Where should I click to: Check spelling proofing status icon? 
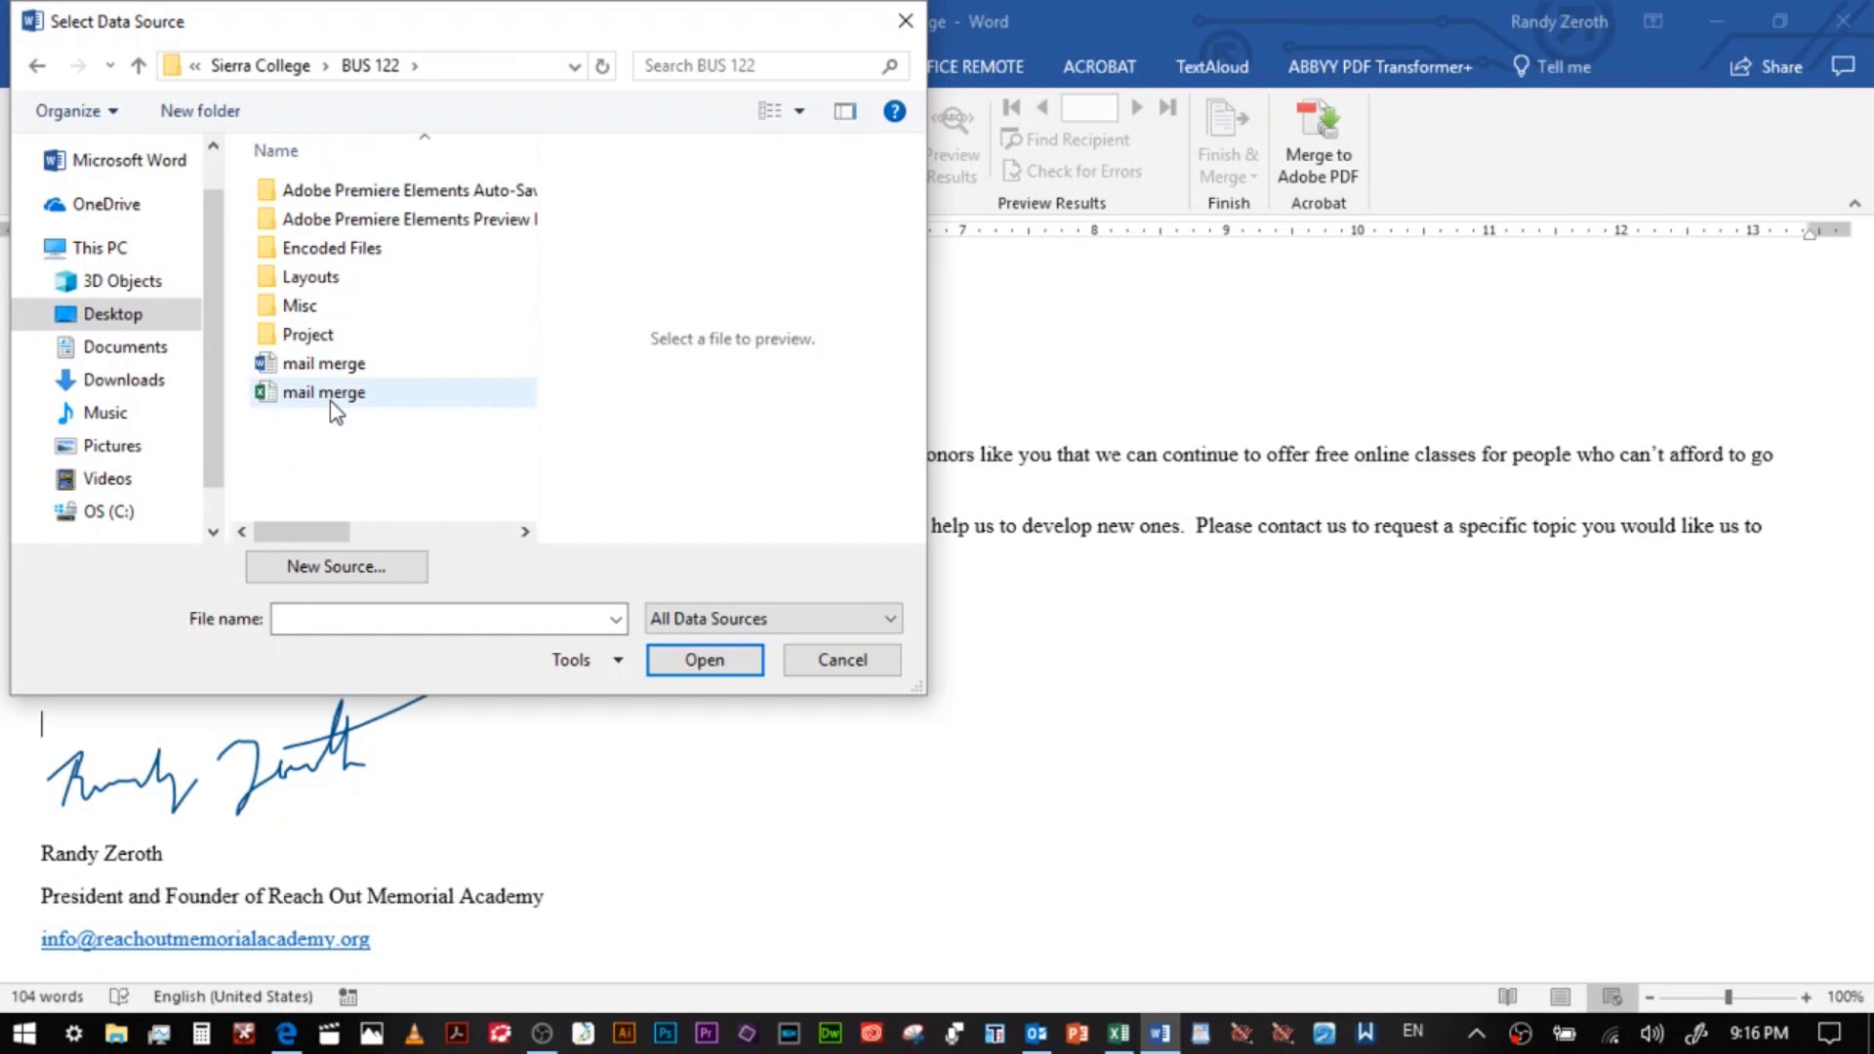point(119,996)
